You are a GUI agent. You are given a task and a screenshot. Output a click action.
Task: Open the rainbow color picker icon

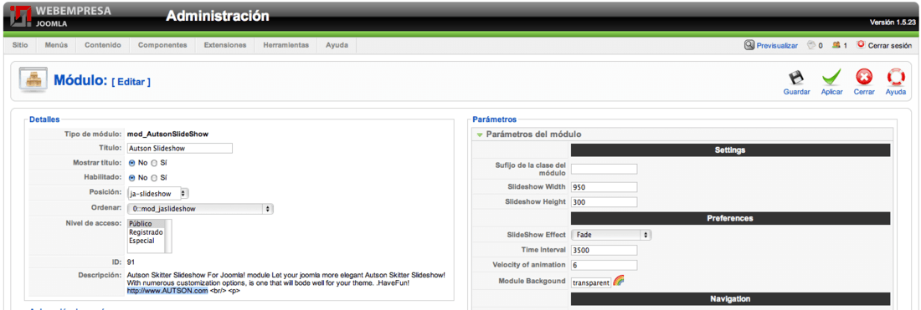point(618,281)
